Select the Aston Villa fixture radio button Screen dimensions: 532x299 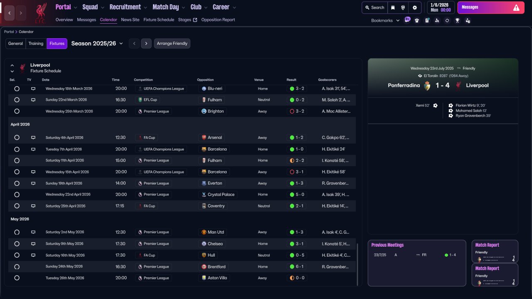pos(17,278)
